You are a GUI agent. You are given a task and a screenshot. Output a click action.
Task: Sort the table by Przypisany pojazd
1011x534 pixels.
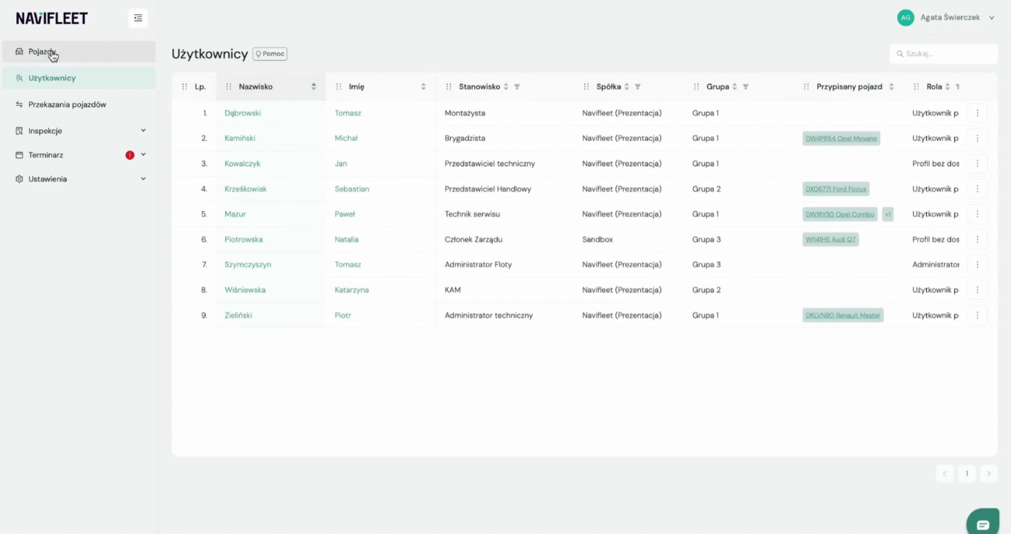point(892,87)
